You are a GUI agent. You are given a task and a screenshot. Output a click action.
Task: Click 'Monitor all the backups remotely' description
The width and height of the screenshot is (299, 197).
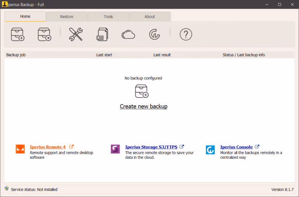tap(251, 155)
